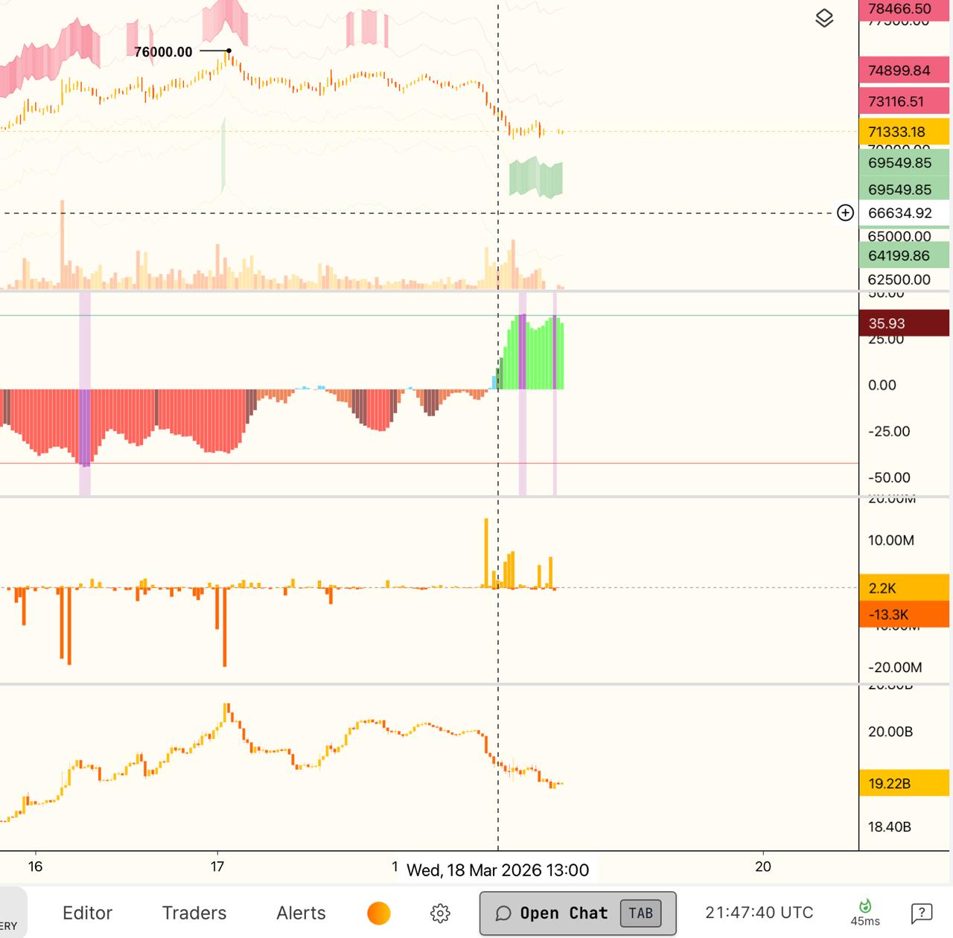Open the Traders tab
This screenshot has height=938, width=953.
pyautogui.click(x=194, y=913)
